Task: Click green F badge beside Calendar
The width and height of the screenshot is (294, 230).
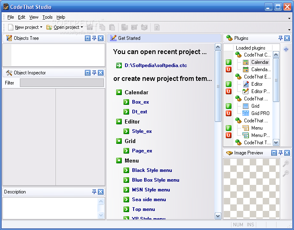Action: pyautogui.click(x=229, y=62)
